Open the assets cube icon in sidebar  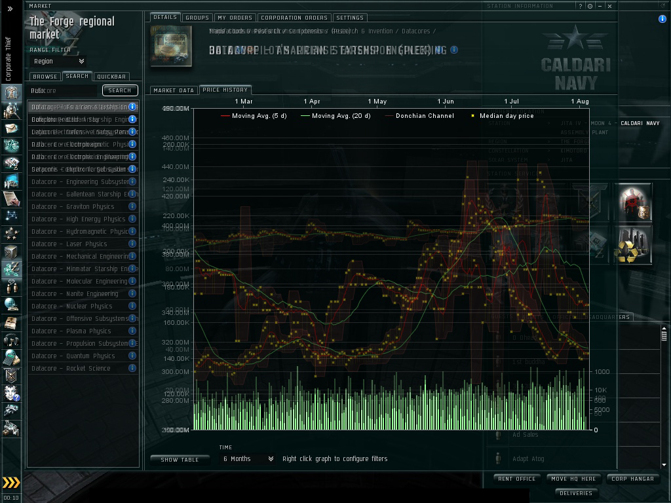(x=11, y=251)
